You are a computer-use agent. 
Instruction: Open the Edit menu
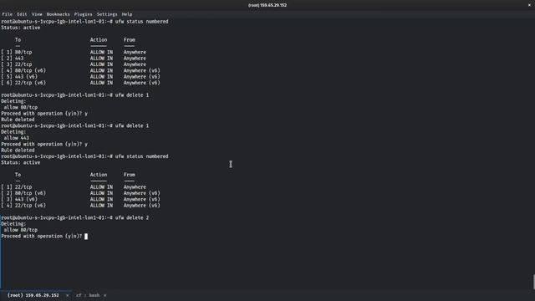22,14
